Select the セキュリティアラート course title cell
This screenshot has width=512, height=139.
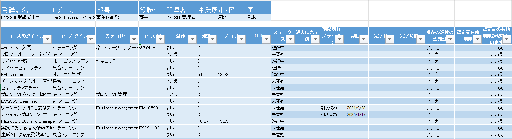pos(26,88)
